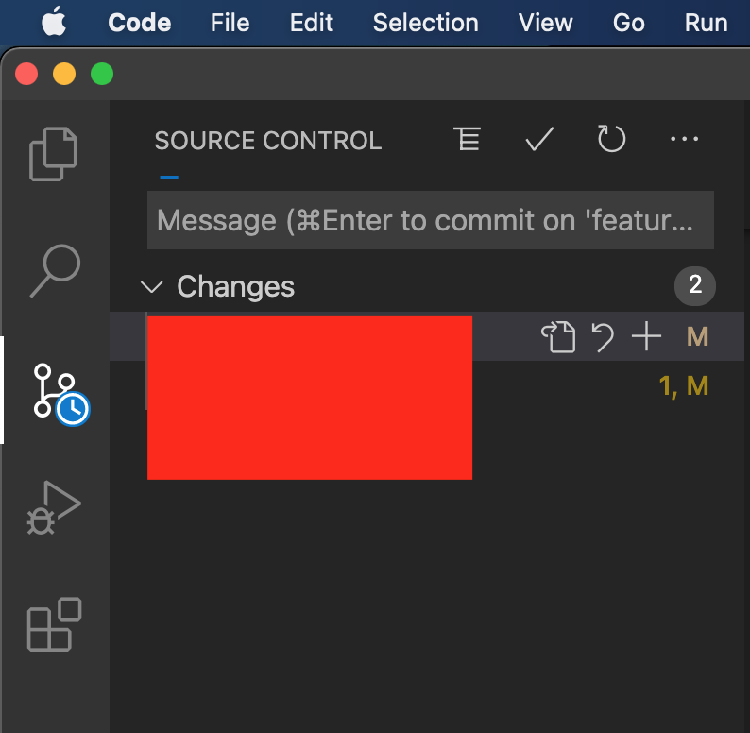
Task: Click the commit message input field
Action: point(431,220)
